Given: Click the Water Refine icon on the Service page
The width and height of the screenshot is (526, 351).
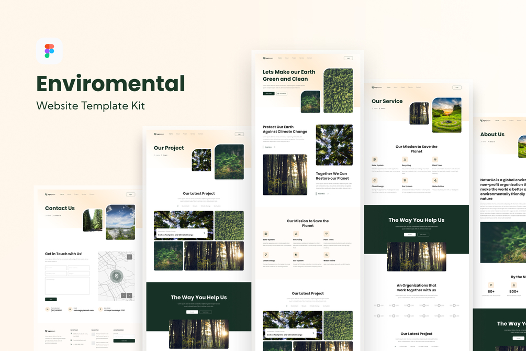Looking at the screenshot, I should coord(435,180).
